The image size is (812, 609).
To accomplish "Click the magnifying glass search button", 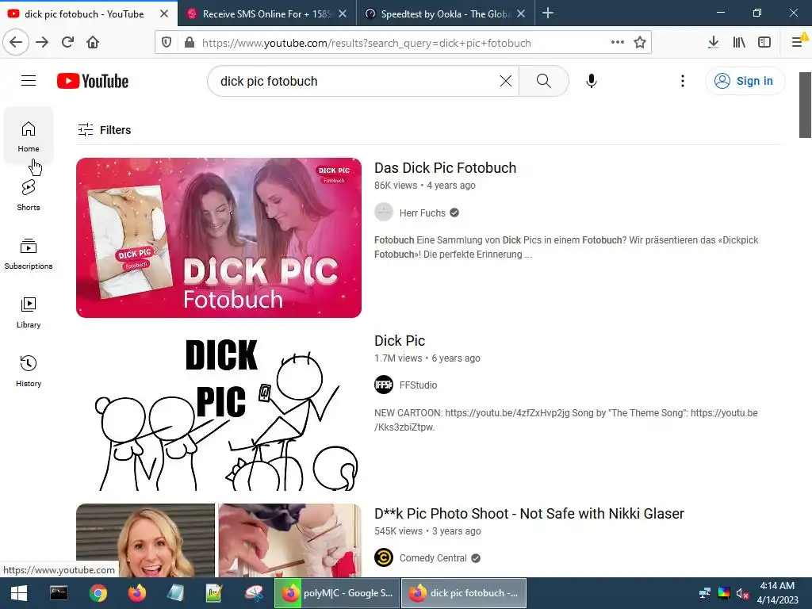I will pos(544,81).
